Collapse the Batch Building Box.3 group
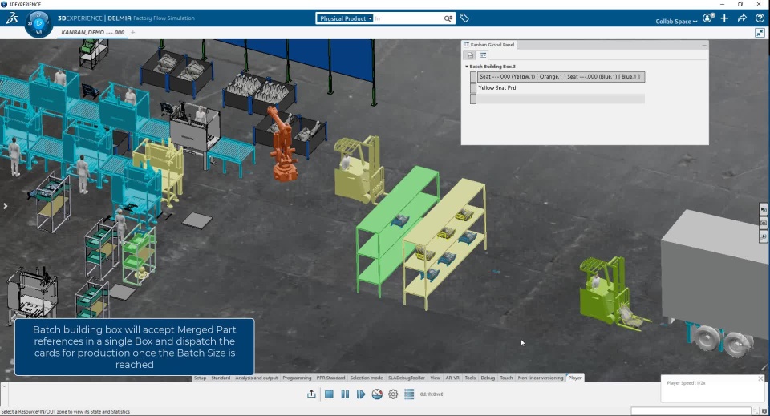 click(467, 67)
